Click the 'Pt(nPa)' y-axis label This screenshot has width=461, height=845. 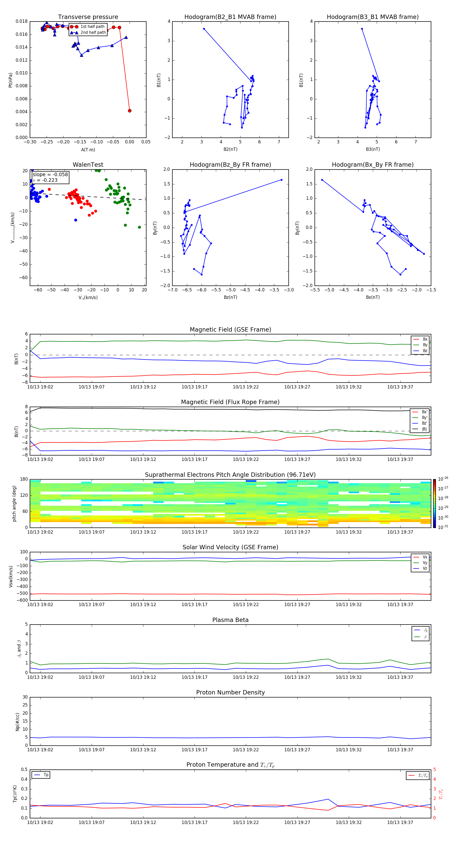11,80
